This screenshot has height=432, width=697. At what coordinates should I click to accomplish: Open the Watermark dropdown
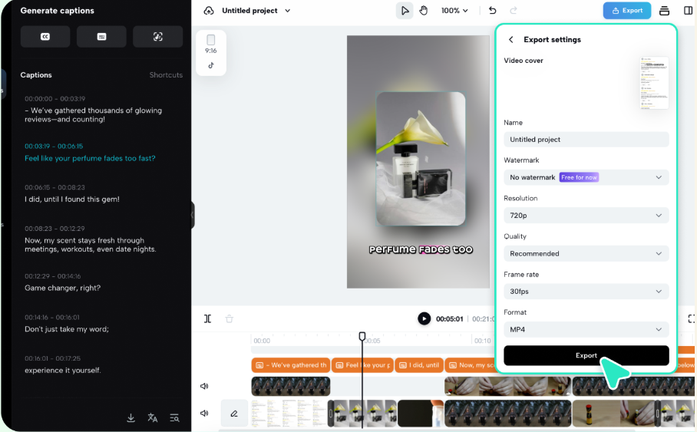[x=586, y=177]
